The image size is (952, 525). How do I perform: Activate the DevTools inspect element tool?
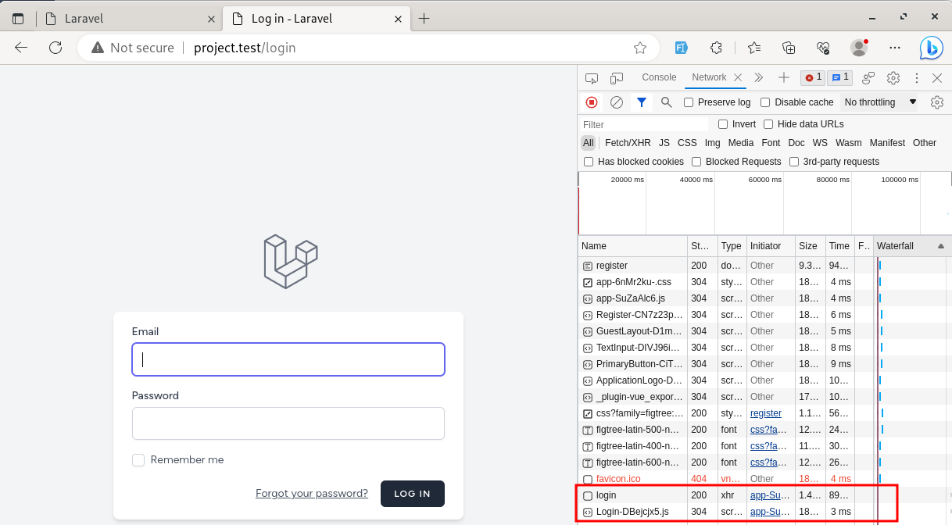(x=592, y=77)
